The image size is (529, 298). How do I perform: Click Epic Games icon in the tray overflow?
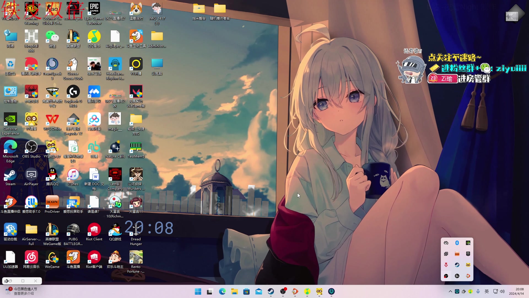(468, 254)
